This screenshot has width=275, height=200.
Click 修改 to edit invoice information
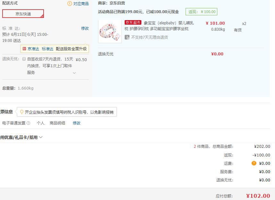pyautogui.click(x=77, y=123)
